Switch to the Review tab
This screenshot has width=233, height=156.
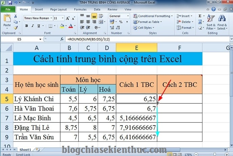pyautogui.click(x=112, y=9)
